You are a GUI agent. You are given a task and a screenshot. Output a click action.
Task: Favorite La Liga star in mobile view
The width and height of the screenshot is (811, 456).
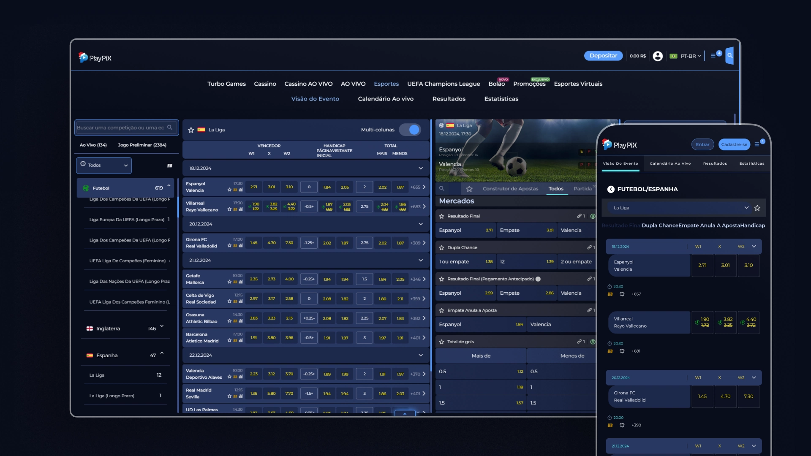(757, 208)
